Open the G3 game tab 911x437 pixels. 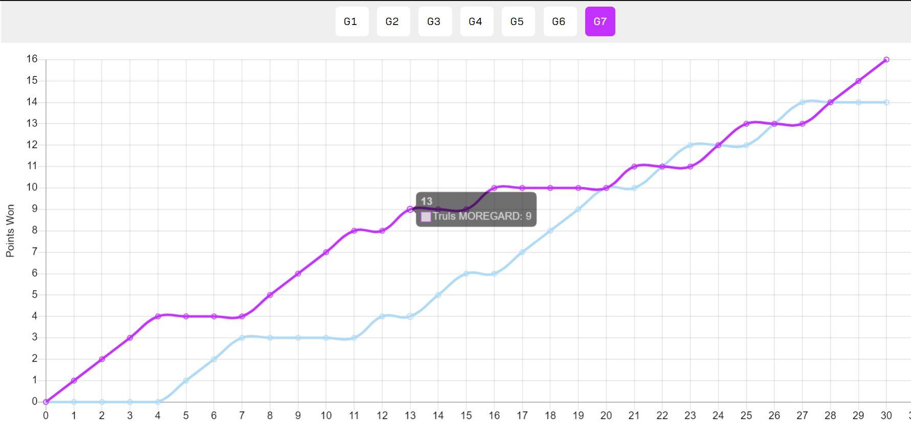click(435, 21)
